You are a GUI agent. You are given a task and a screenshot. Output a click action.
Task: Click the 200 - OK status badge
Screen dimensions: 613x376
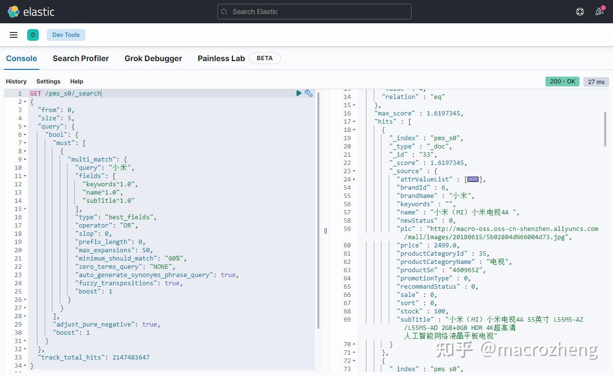click(x=562, y=81)
